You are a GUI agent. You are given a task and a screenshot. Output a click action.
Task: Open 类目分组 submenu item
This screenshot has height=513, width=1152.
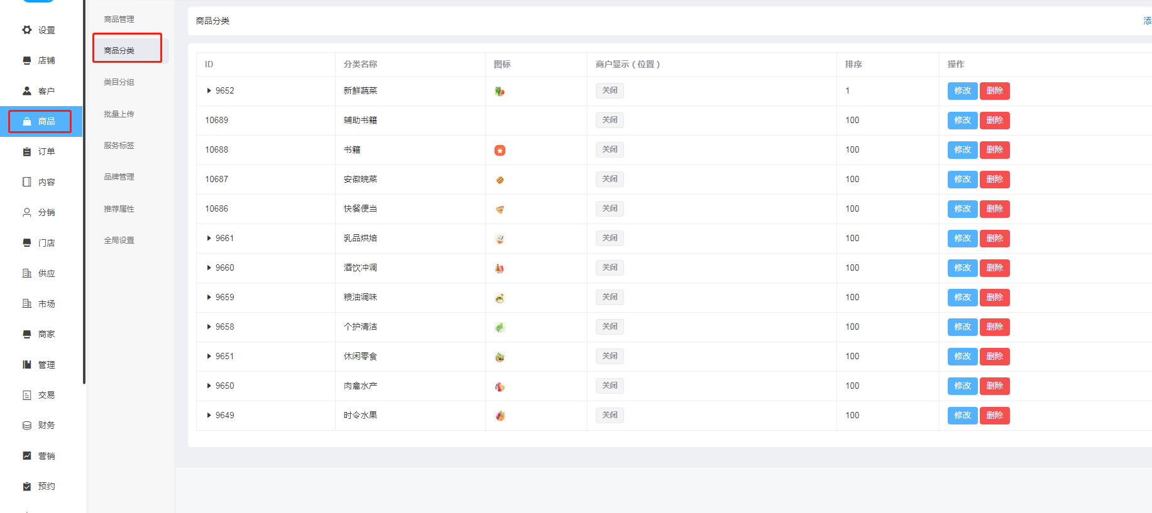pyautogui.click(x=119, y=82)
